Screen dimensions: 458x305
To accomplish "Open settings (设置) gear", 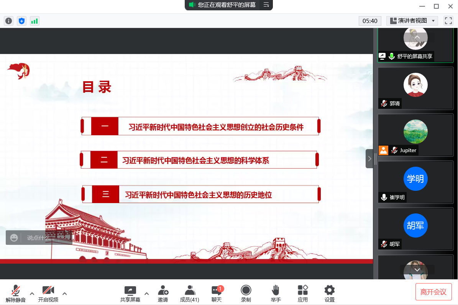I will 329,294.
